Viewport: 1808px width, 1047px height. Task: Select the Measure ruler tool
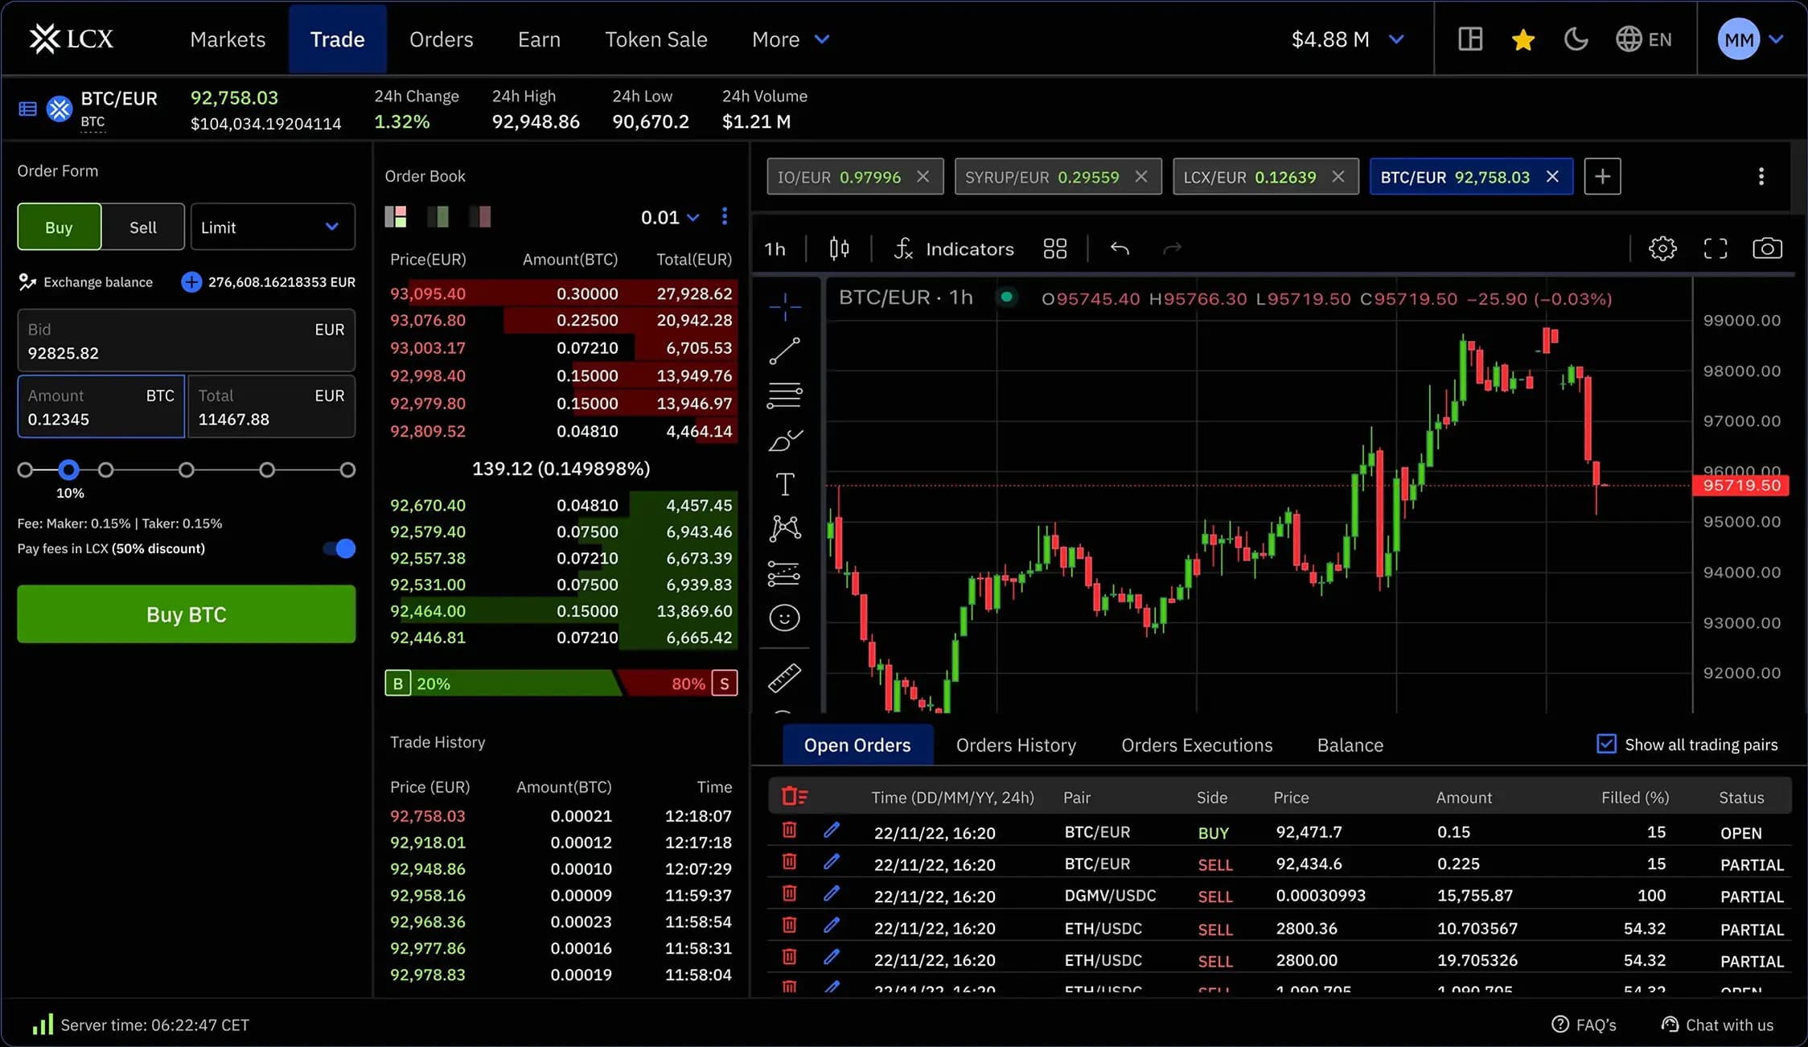[784, 677]
